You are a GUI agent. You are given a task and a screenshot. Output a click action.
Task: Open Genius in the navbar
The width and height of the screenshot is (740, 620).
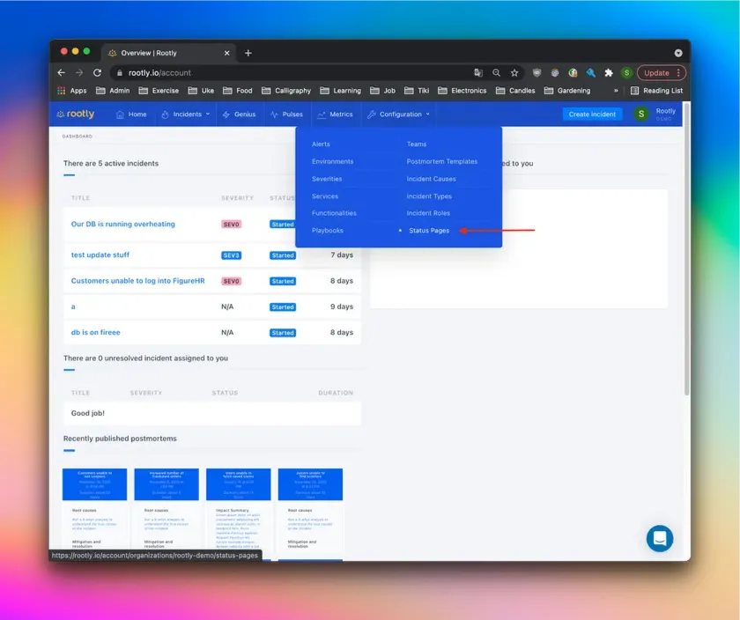click(239, 114)
